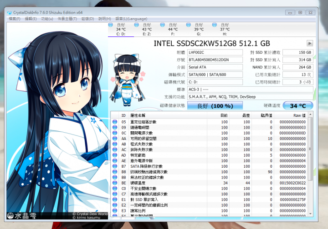Click the ID column header
Screen dimensions: 328x229
click(123, 115)
